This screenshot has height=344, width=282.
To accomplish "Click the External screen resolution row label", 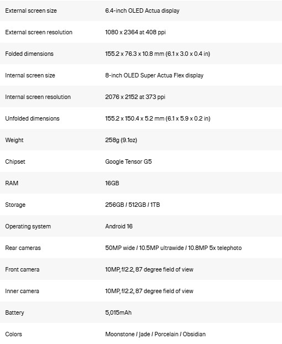I will (39, 32).
